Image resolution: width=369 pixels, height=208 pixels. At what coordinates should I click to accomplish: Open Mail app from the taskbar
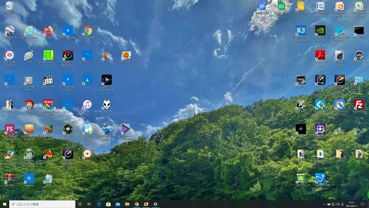(x=118, y=204)
